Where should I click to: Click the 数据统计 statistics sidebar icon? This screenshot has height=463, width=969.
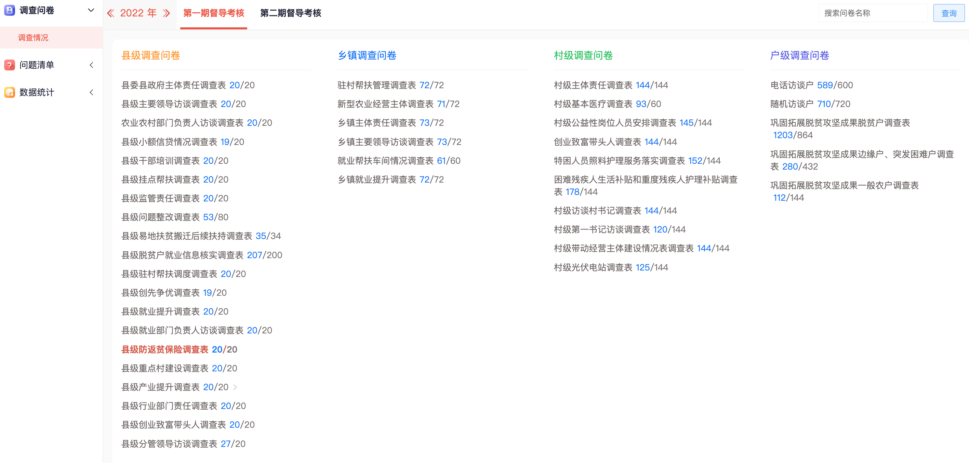pyautogui.click(x=10, y=92)
